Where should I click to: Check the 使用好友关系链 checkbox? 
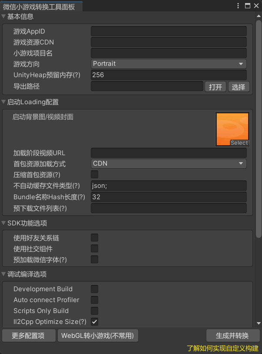pos(94,238)
